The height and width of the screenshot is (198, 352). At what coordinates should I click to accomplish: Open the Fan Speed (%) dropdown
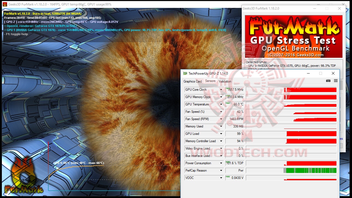(221, 112)
